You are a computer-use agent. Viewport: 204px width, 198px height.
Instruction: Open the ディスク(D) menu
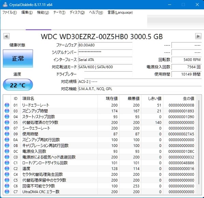77,12
